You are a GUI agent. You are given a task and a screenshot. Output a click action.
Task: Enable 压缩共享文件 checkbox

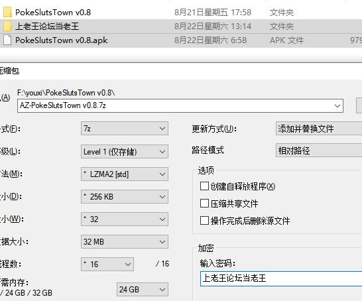pos(204,204)
